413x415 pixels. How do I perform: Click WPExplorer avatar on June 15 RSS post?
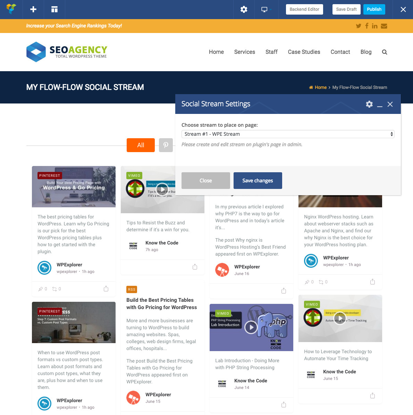(133, 398)
